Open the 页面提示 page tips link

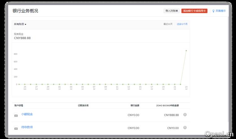click(x=220, y=11)
